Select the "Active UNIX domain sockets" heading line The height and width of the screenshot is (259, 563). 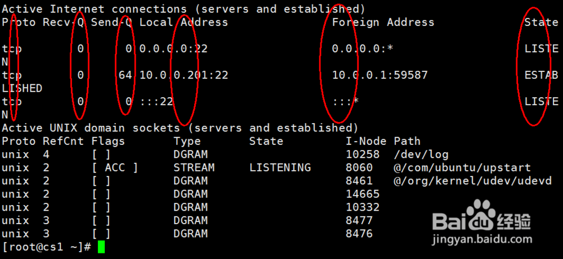coord(180,128)
